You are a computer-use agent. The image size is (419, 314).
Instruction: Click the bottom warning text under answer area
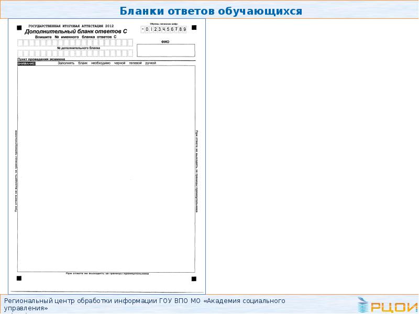[x=107, y=274]
